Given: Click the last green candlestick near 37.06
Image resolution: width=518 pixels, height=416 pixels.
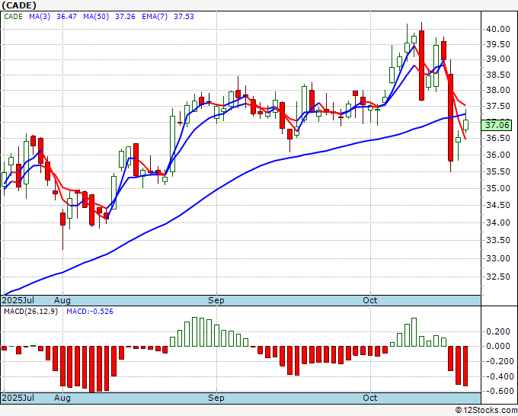Looking at the screenshot, I should pyautogui.click(x=465, y=125).
